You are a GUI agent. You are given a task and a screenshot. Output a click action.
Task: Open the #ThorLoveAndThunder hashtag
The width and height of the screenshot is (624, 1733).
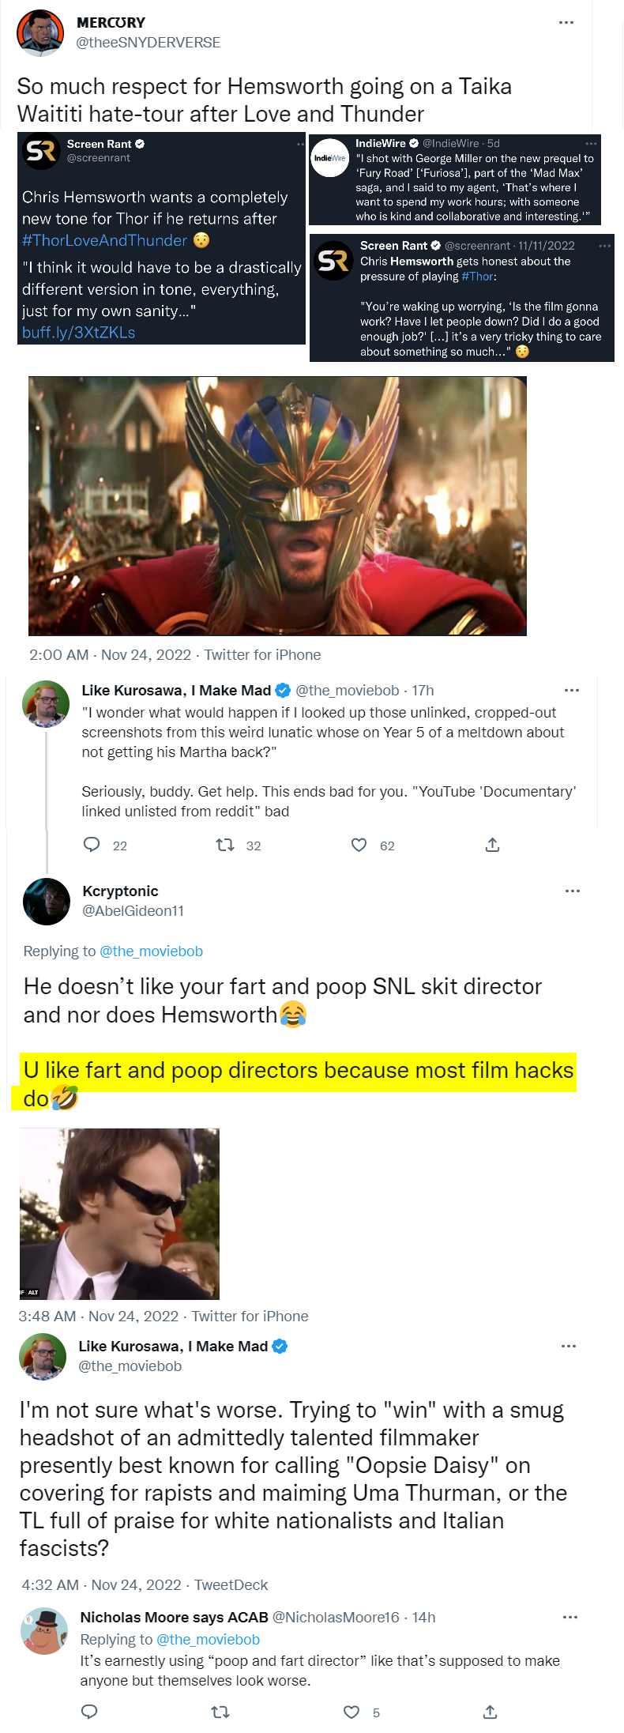[104, 240]
